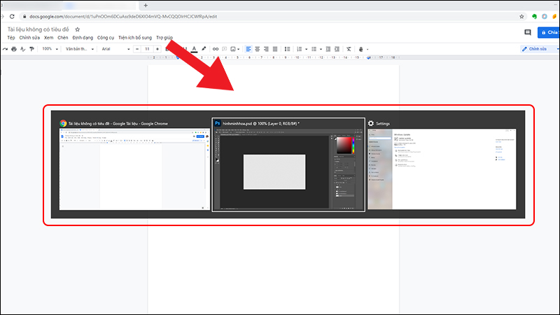Select the paint format tool
Image resolution: width=560 pixels, height=315 pixels.
pyautogui.click(x=32, y=49)
